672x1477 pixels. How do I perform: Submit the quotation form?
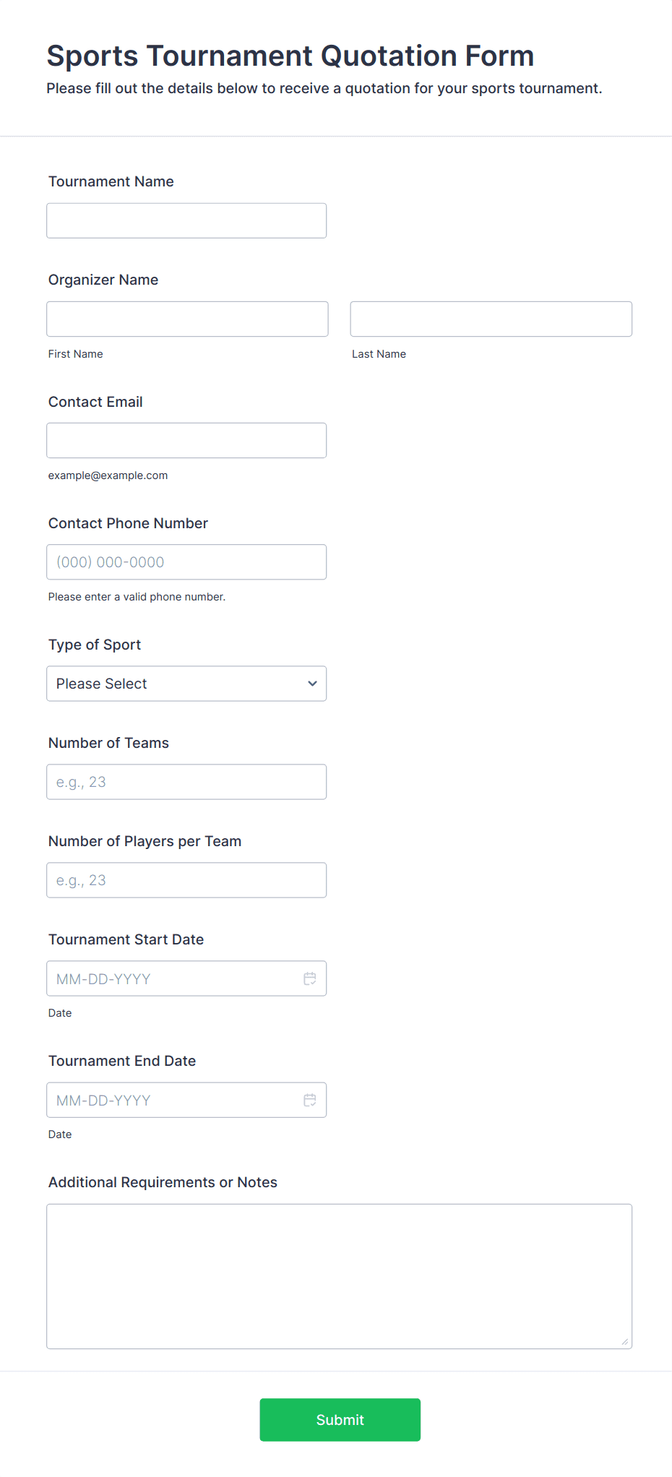(340, 1420)
